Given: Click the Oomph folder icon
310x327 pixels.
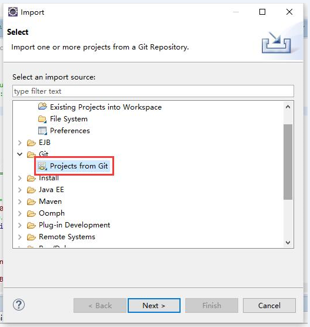Looking at the screenshot, I should [x=31, y=213].
